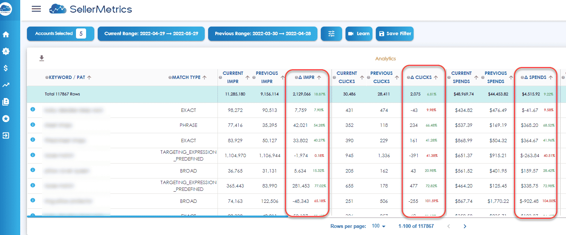This screenshot has width=566, height=235.
Task: Open the dollar-sign finance section in sidebar
Action: click(x=5, y=68)
